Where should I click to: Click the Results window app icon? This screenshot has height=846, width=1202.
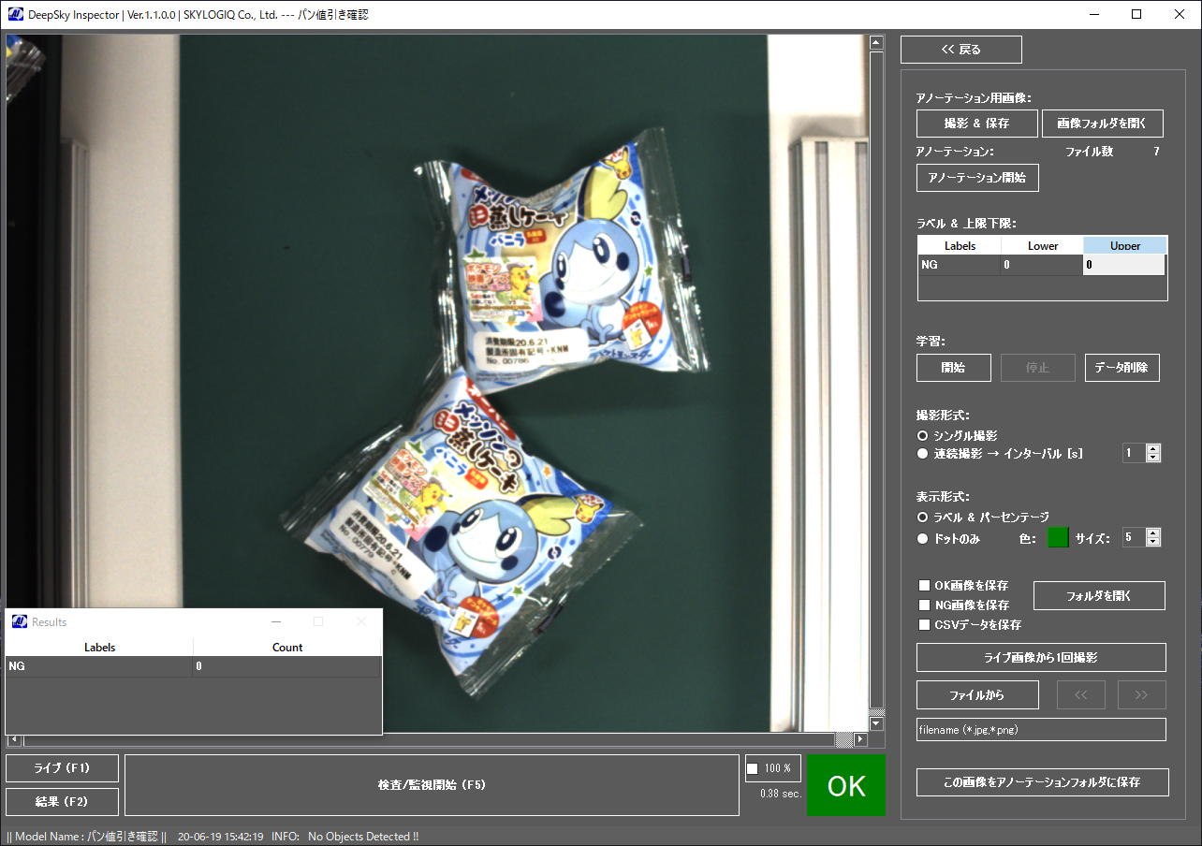coord(20,621)
